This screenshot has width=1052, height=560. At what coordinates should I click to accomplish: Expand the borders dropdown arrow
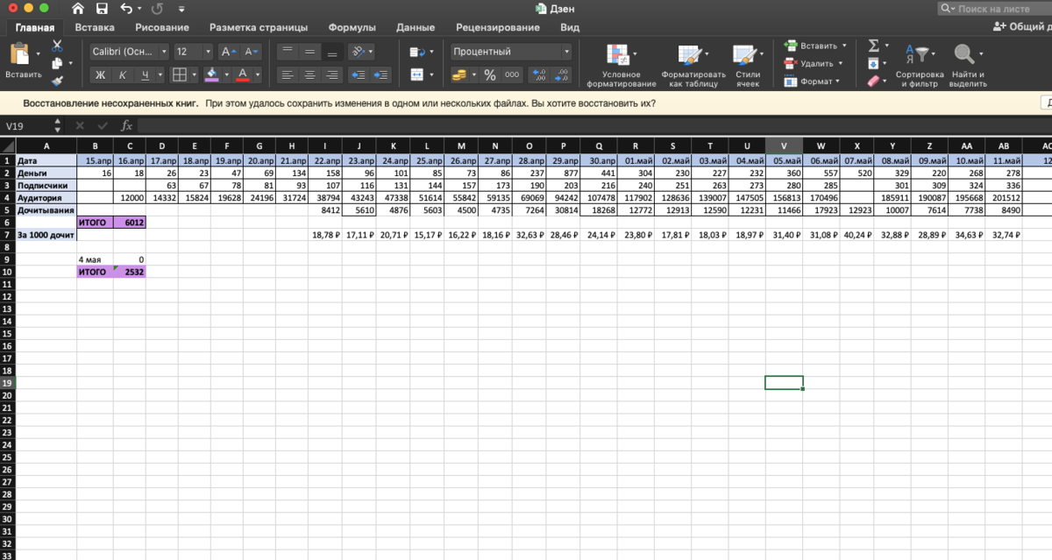coord(193,74)
